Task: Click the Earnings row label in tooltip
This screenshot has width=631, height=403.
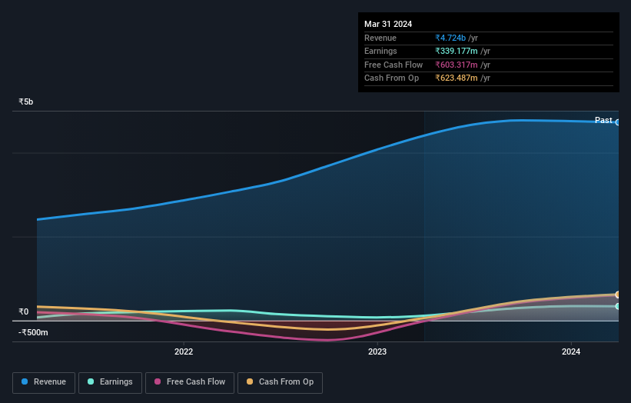Action: pos(380,51)
